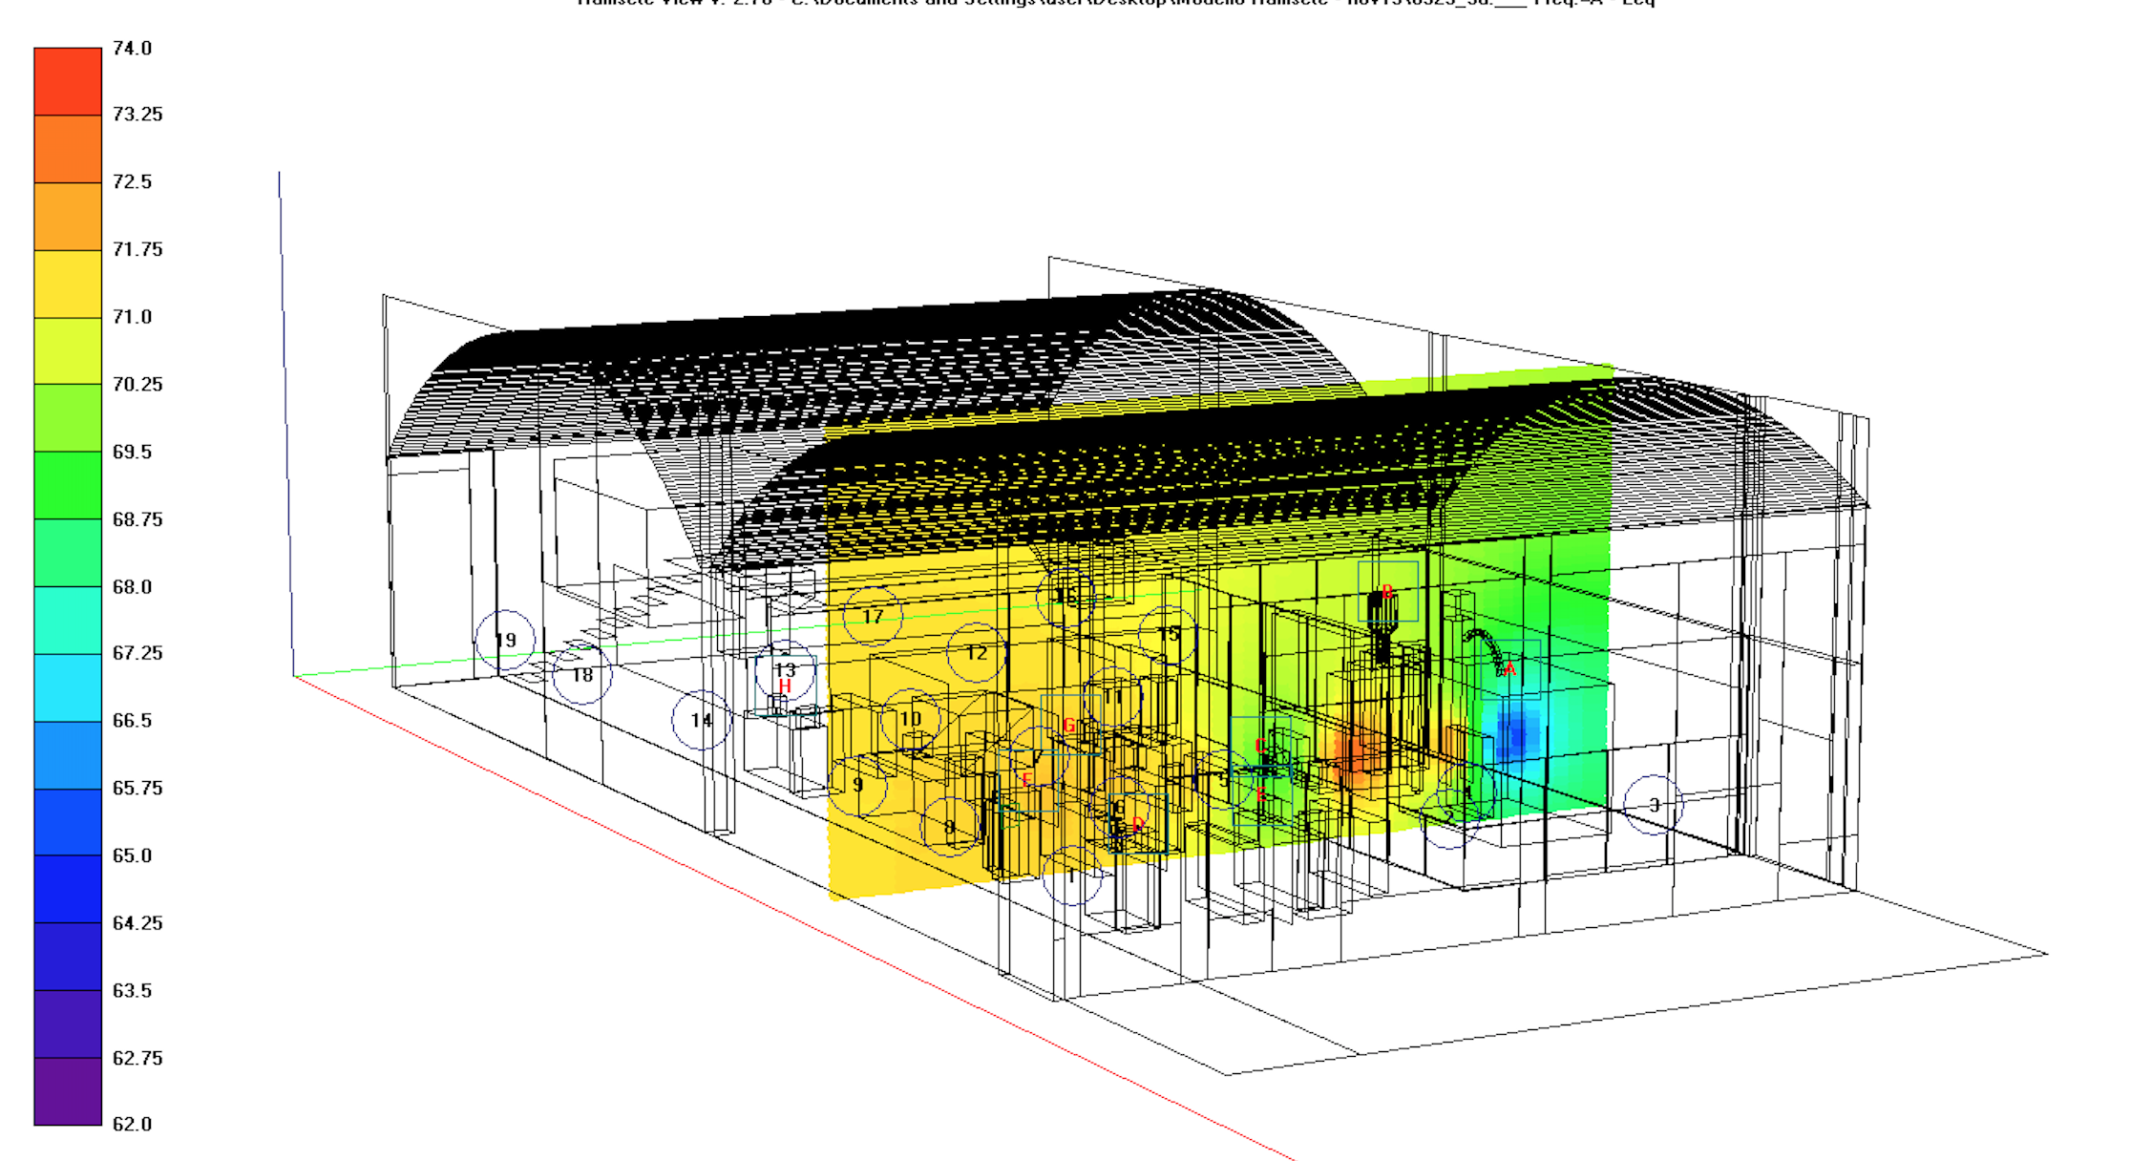Select receiver point 11 circle
Viewport: 2152px width, 1161px height.
[1113, 697]
